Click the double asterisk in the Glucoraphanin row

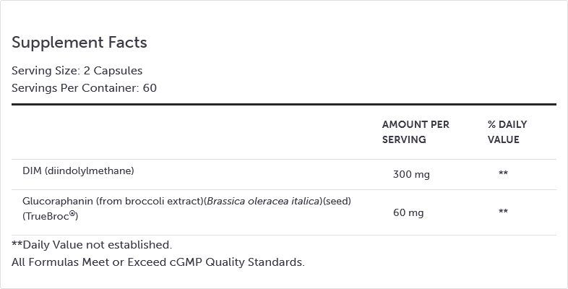tap(503, 212)
